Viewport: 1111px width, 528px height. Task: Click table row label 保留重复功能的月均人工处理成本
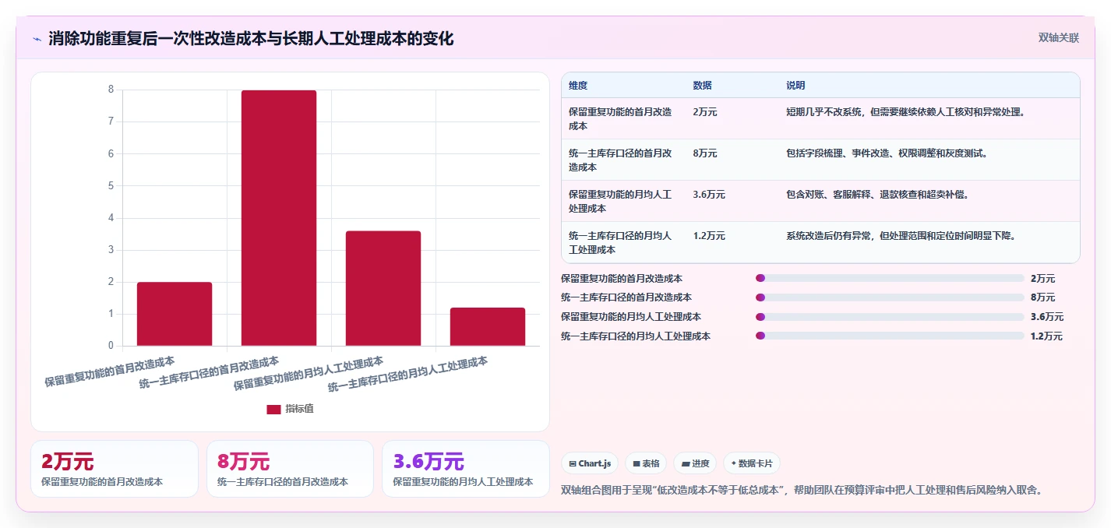click(620, 202)
